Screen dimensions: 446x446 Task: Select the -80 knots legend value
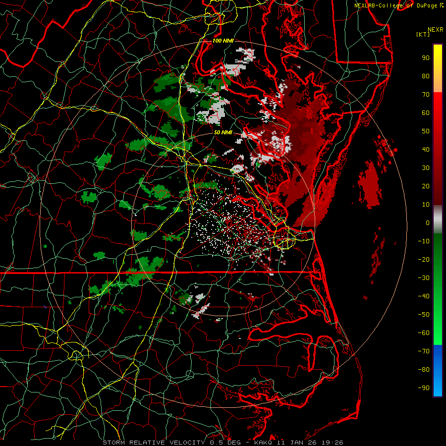(x=424, y=370)
